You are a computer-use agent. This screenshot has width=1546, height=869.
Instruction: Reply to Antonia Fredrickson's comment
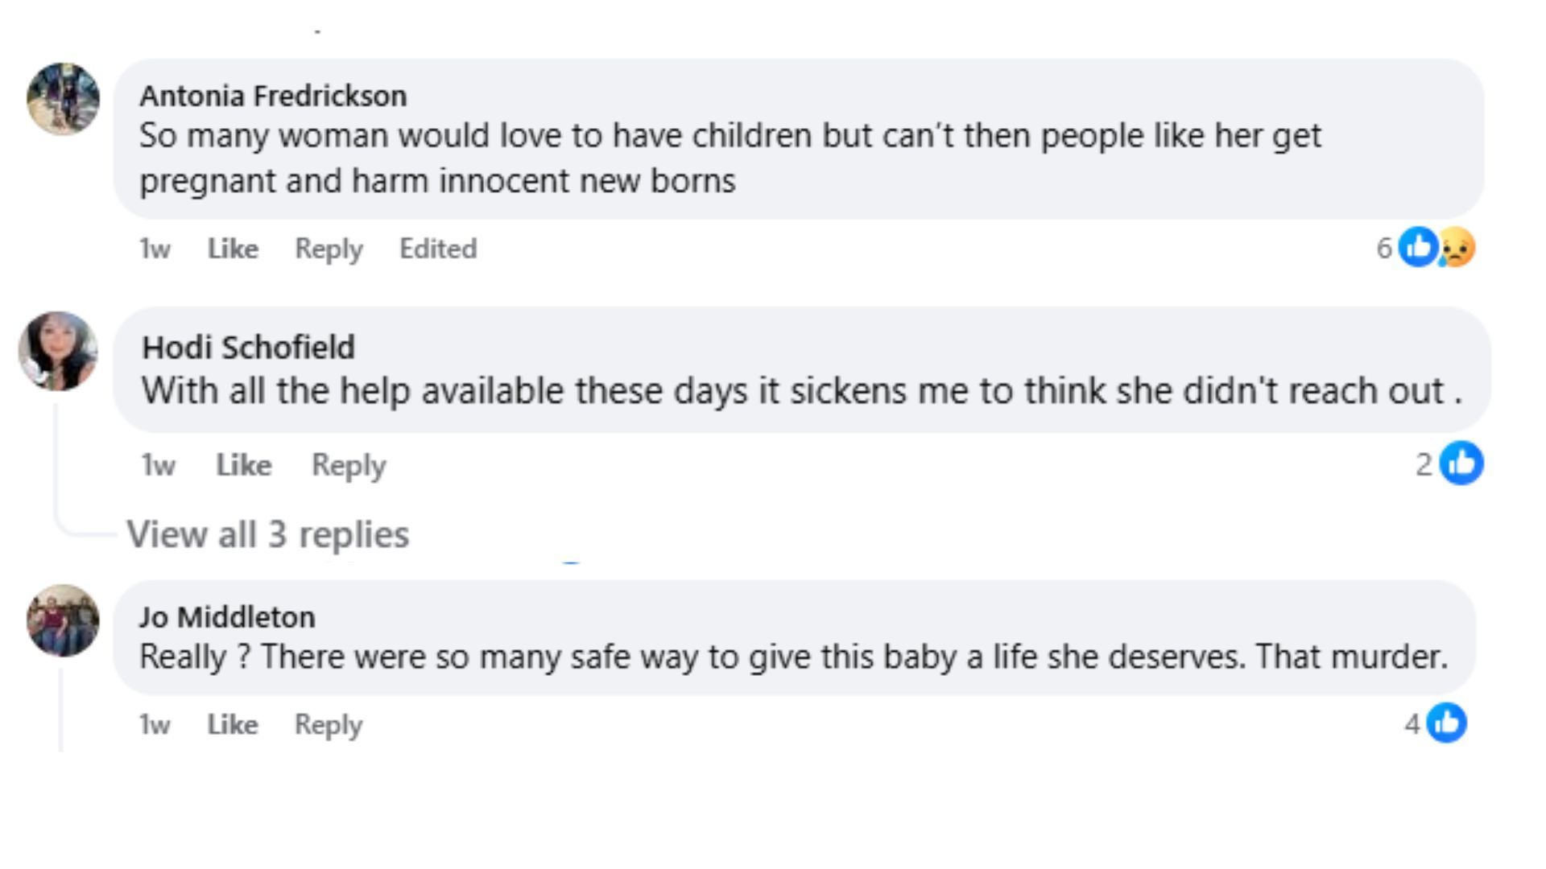tap(329, 249)
